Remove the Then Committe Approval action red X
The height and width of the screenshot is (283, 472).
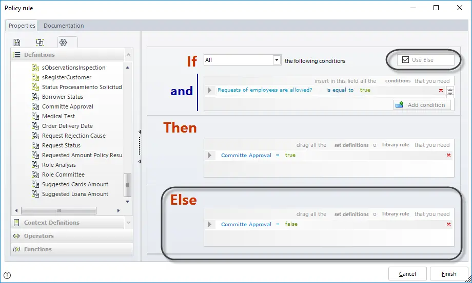point(448,155)
